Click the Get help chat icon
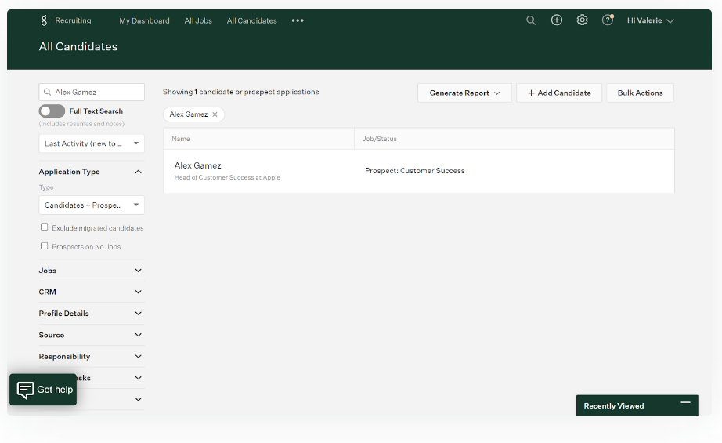The width and height of the screenshot is (722, 443). point(26,390)
